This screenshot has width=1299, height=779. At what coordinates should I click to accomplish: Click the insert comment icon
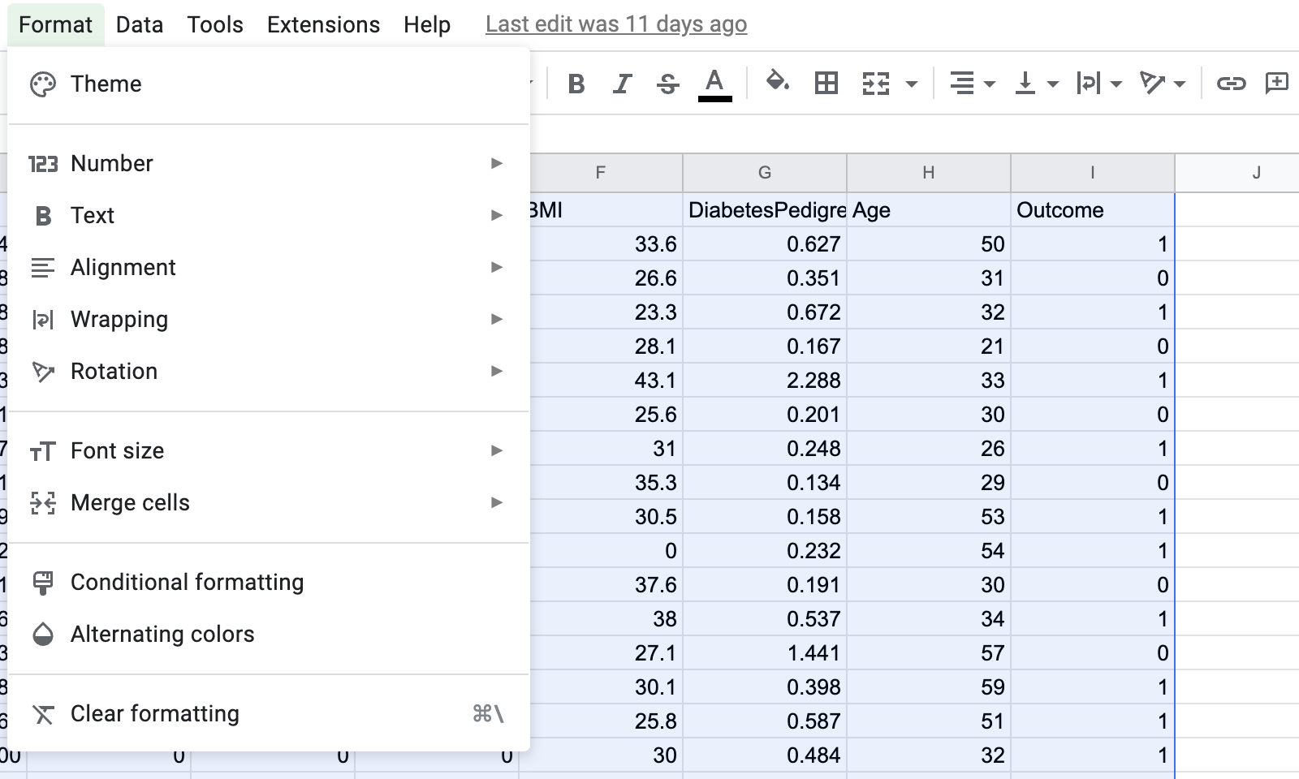coord(1276,83)
